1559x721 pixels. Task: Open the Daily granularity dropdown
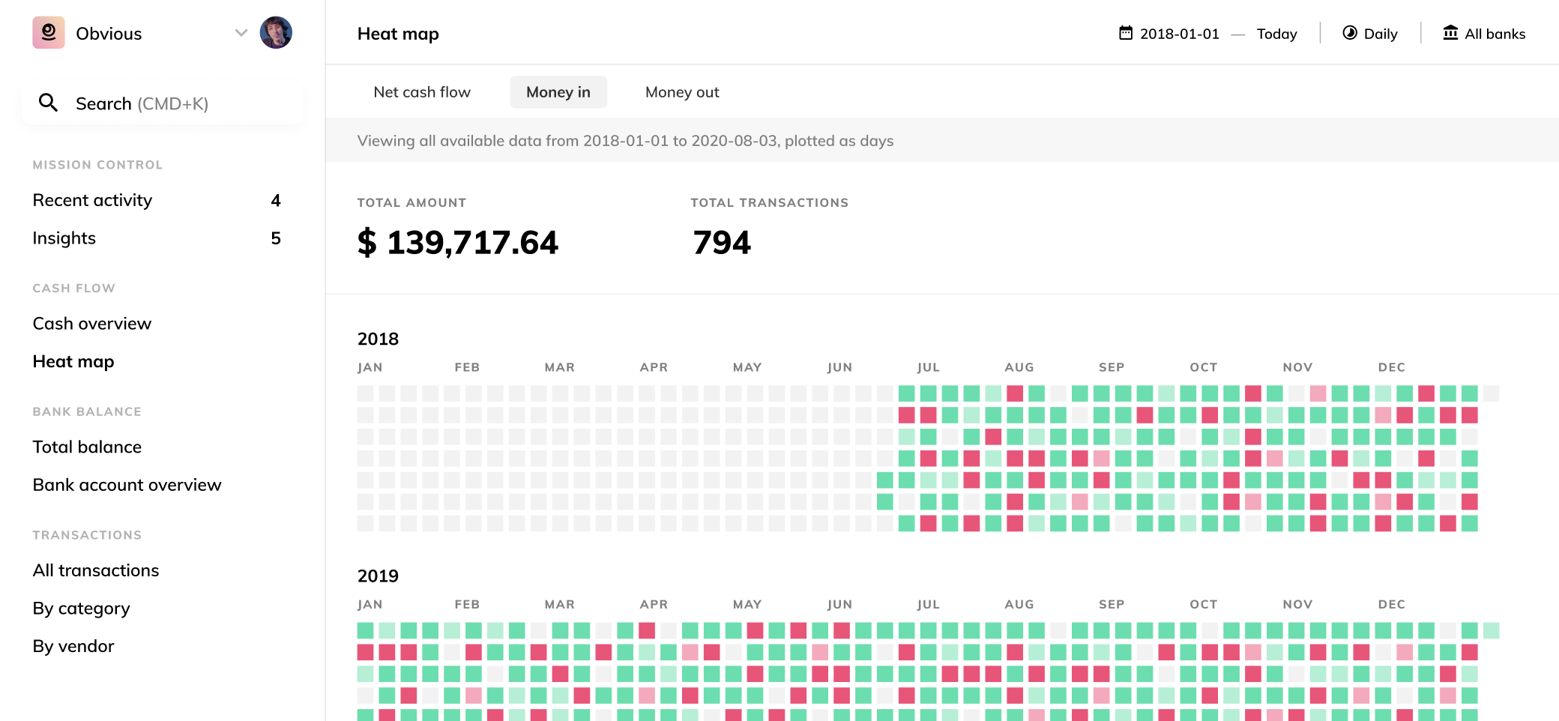[x=1370, y=33]
